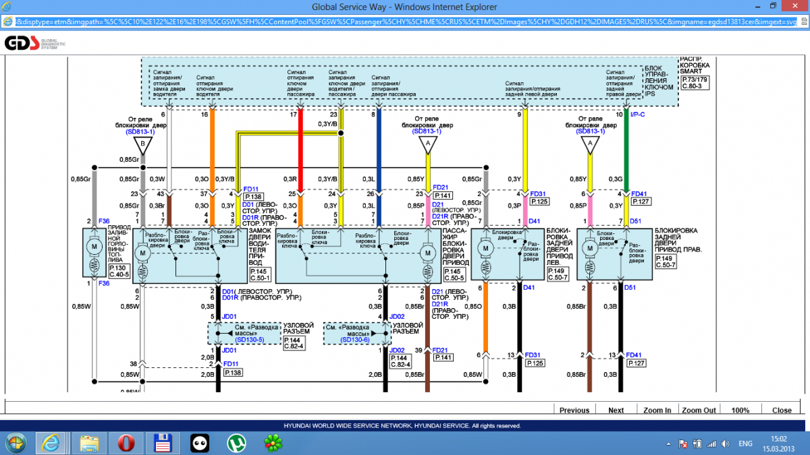Screen dimensions: 810x455
Task: Reset diagram zoom to 100%
Action: [x=740, y=410]
